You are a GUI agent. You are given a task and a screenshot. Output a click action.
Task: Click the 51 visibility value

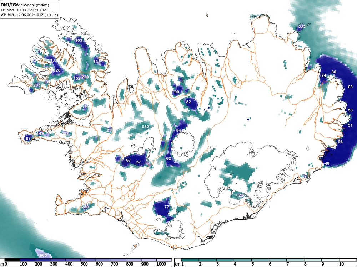[x=350, y=125]
